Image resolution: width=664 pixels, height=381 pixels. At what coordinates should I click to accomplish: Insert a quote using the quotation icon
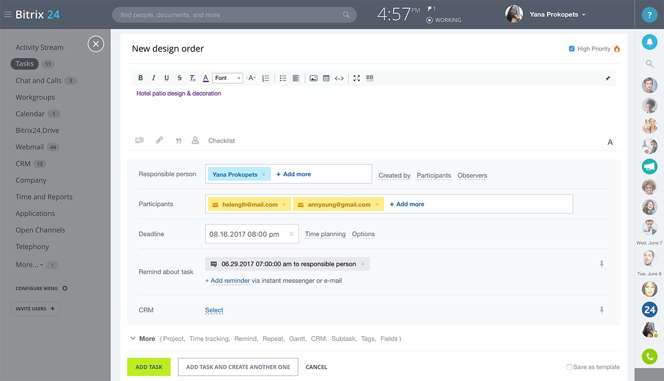(178, 140)
